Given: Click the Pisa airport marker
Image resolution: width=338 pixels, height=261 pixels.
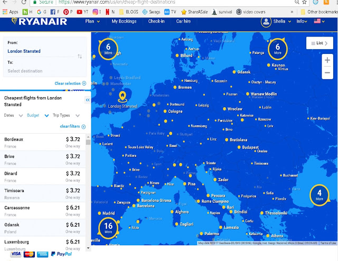Looking at the screenshot, I should pyautogui.click(x=185, y=184).
